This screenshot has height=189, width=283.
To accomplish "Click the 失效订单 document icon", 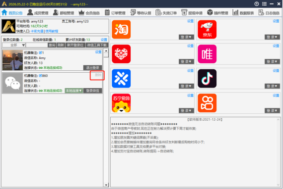I will [x=158, y=12].
